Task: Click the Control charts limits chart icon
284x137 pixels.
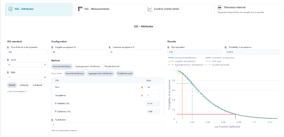Action: (x=150, y=9)
